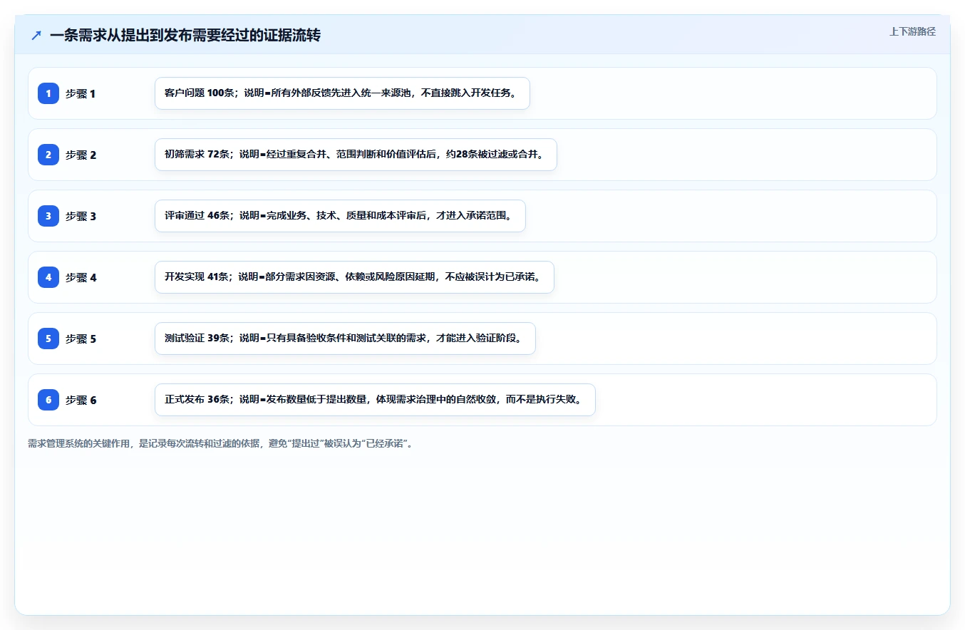Click the 步骤 4 label
This screenshot has width=965, height=630.
coord(81,277)
